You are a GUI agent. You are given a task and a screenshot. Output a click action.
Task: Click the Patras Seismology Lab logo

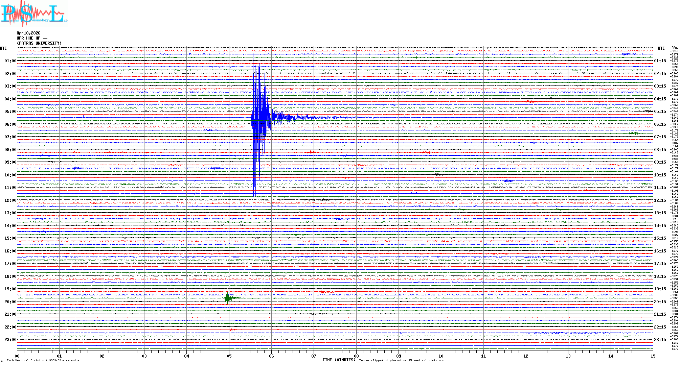pyautogui.click(x=33, y=14)
